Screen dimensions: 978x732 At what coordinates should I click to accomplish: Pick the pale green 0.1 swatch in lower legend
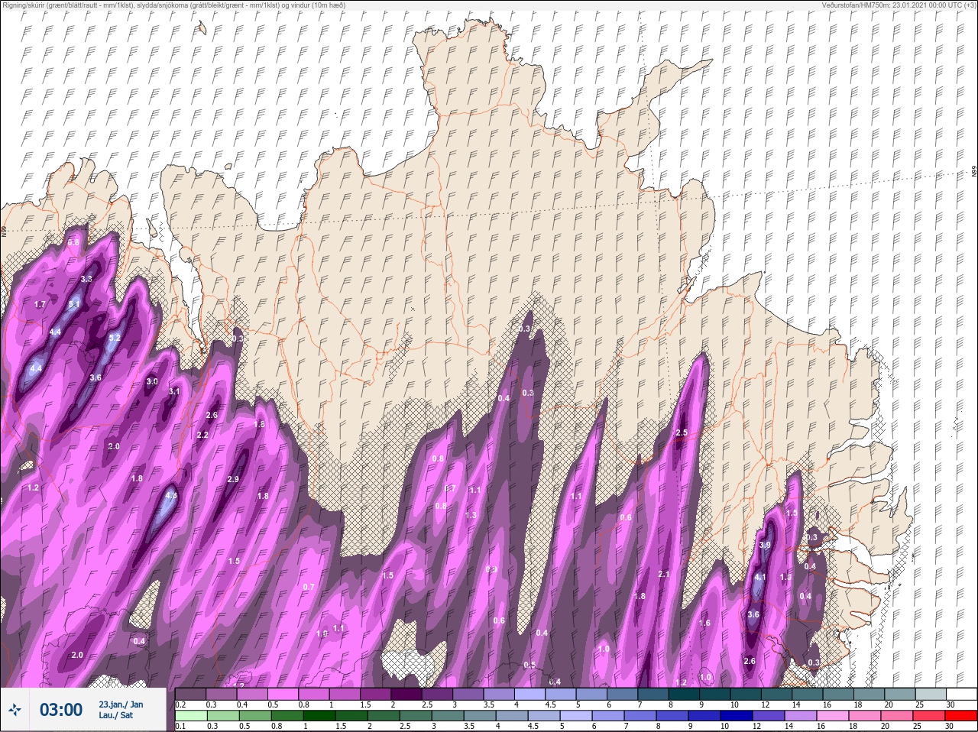pyautogui.click(x=191, y=716)
